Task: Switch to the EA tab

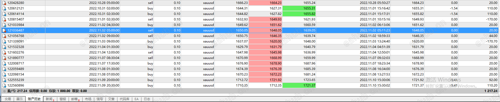Action: pyautogui.click(x=136, y=99)
